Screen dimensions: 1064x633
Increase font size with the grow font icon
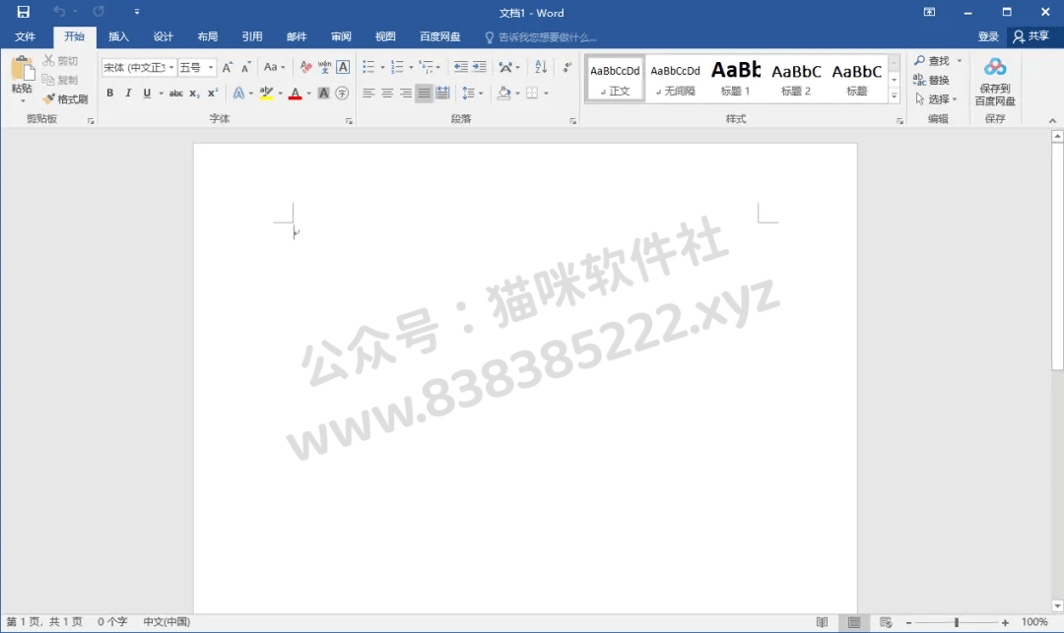228,67
